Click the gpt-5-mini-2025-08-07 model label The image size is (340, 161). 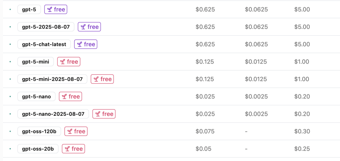click(52, 79)
